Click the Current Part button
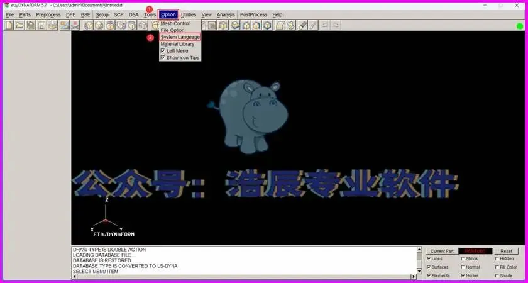The height and width of the screenshot is (283, 528). pos(442,251)
